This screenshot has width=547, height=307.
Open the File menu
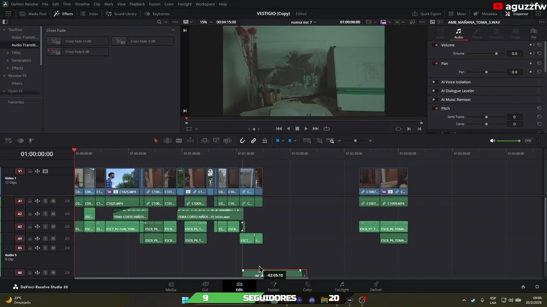click(x=45, y=4)
